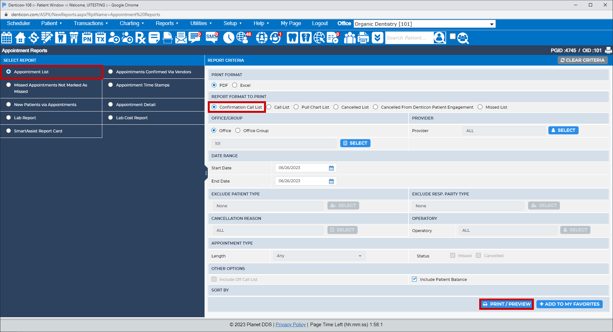Click Logout in the menu bar

(x=320, y=23)
